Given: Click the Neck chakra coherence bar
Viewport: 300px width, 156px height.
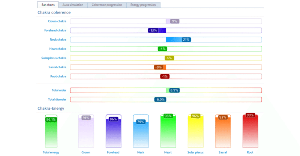Looking at the screenshot, I should point(166,40).
